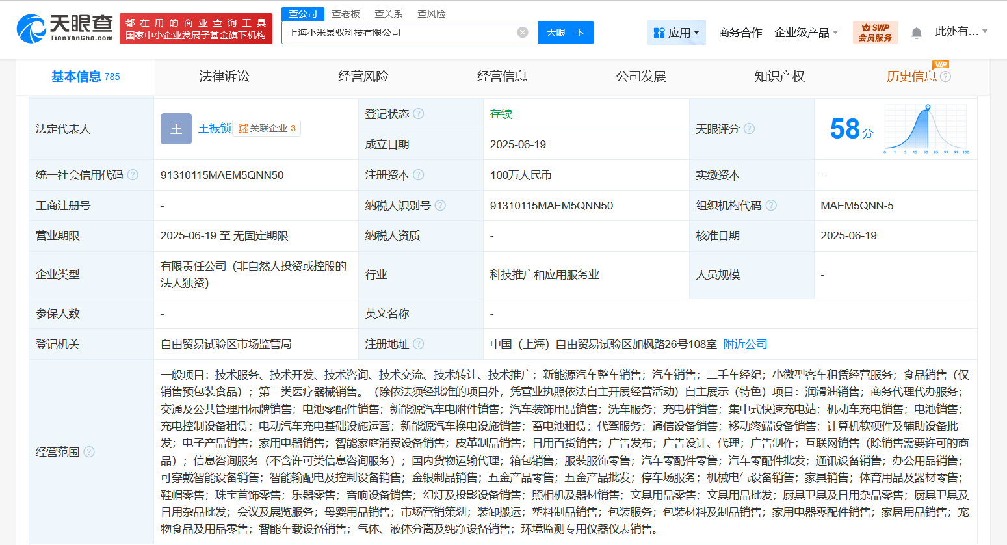Image resolution: width=1007 pixels, height=545 pixels.
Task: Expand the 企业级产品 dropdown
Action: [806, 33]
